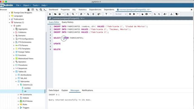This screenshot has height=109, width=194.
Task: Switch to the Dependencies tab
Action: 95,10
